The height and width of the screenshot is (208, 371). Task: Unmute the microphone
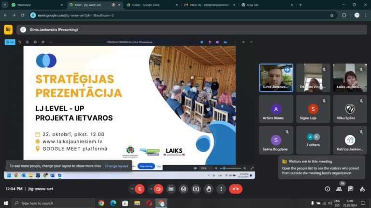click(x=140, y=189)
